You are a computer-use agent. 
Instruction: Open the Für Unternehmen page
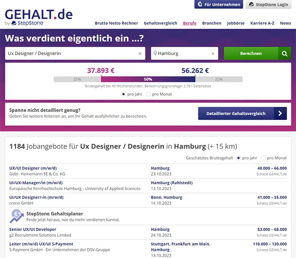(219, 4)
